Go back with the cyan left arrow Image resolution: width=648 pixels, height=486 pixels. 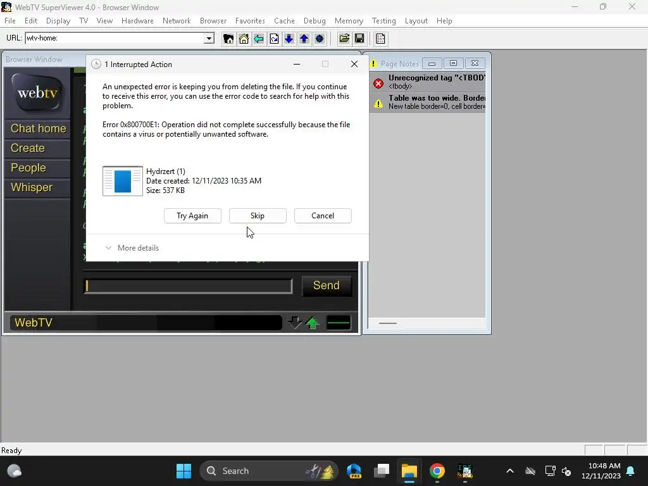point(259,39)
